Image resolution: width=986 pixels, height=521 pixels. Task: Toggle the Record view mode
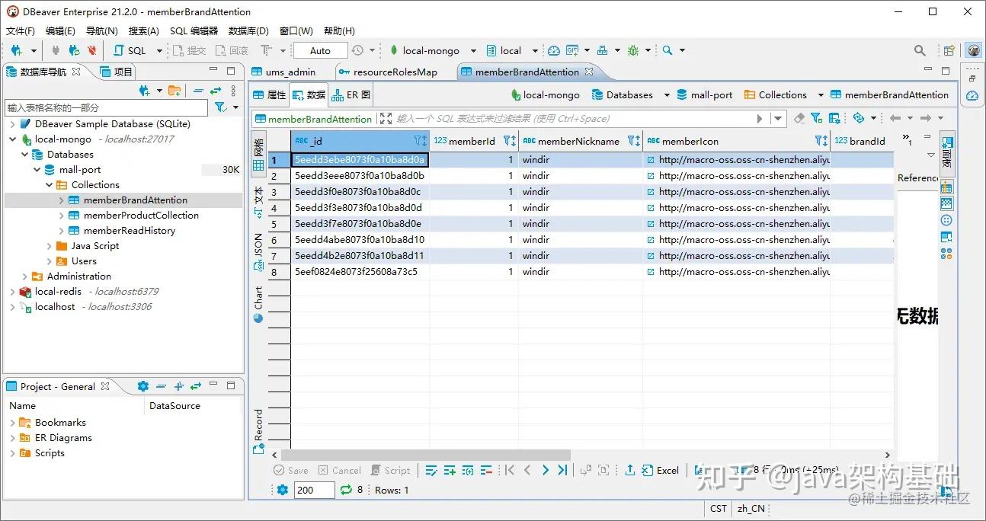(258, 432)
